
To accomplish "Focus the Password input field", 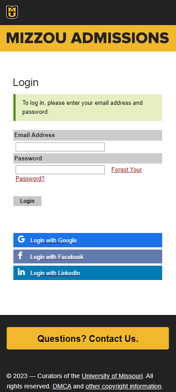I will coord(60,170).
